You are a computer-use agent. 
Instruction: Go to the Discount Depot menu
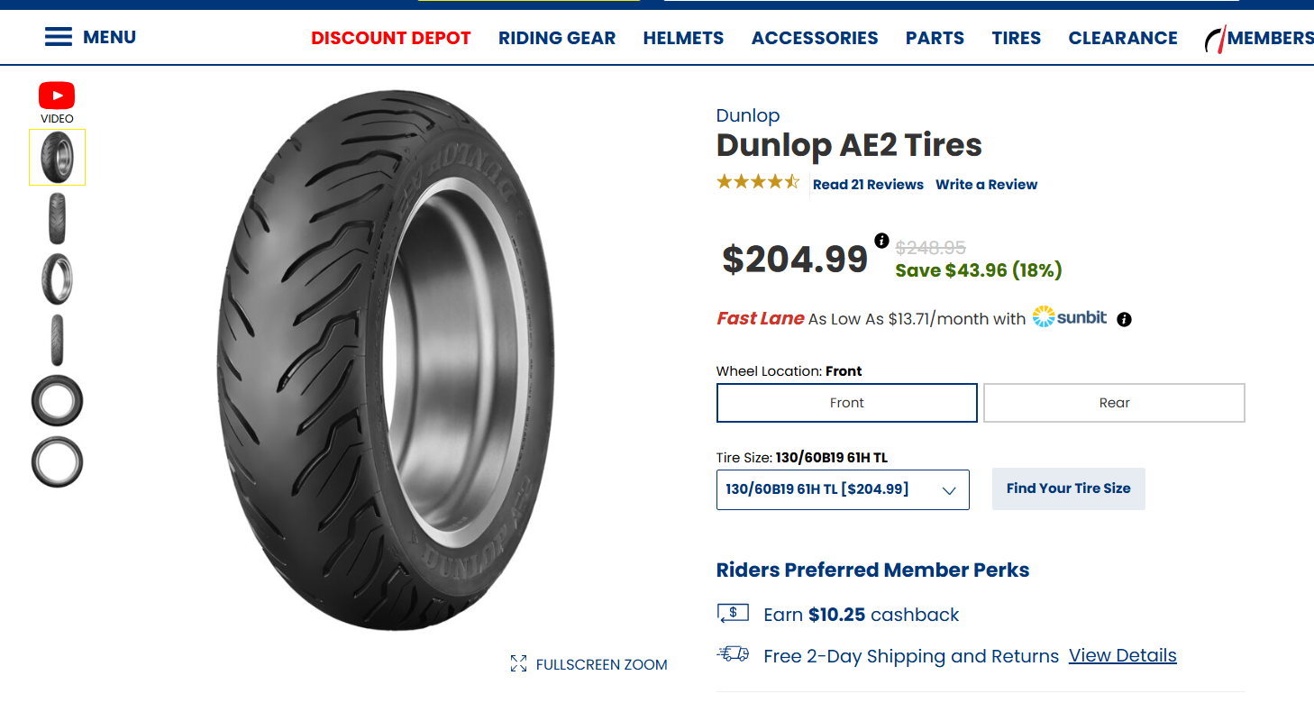point(391,38)
